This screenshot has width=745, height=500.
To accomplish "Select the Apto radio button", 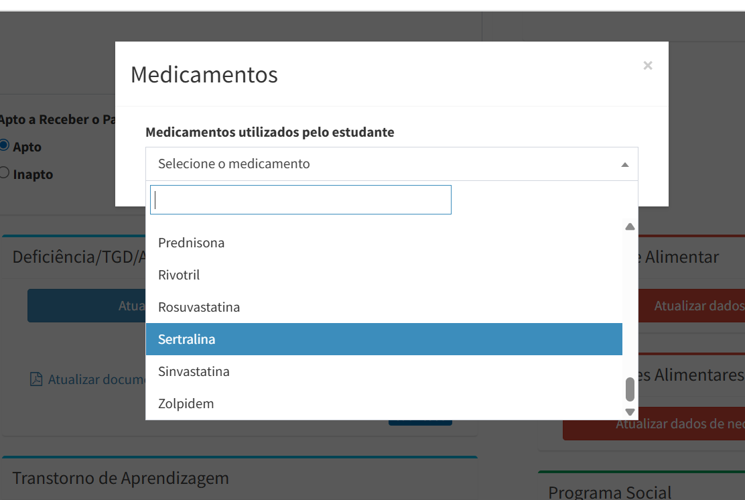I will tap(4, 145).
